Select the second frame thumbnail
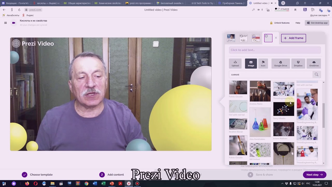The image size is (332, 187). click(243, 38)
